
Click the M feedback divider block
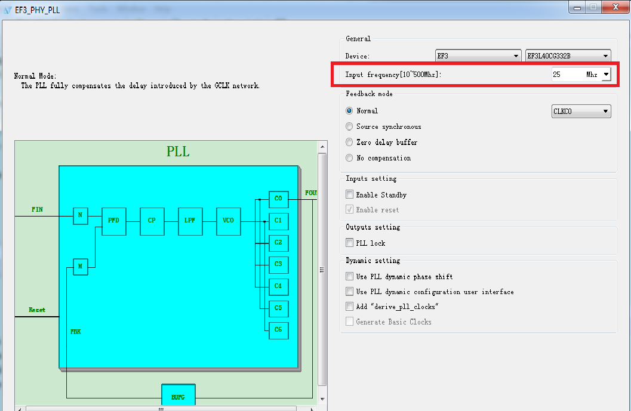coord(80,267)
